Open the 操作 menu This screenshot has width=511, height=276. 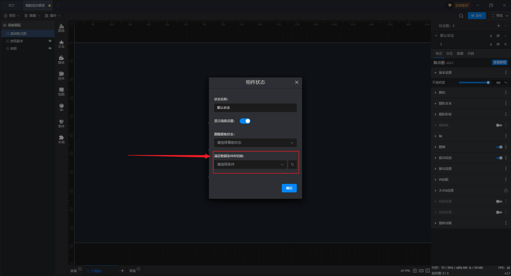[x=53, y=16]
